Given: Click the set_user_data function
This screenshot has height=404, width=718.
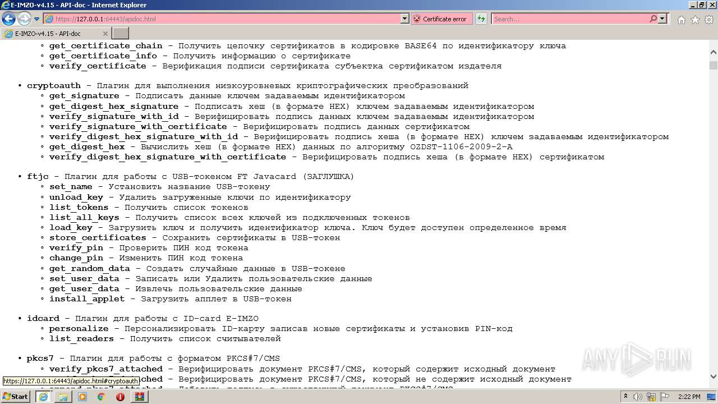Looking at the screenshot, I should (x=84, y=279).
